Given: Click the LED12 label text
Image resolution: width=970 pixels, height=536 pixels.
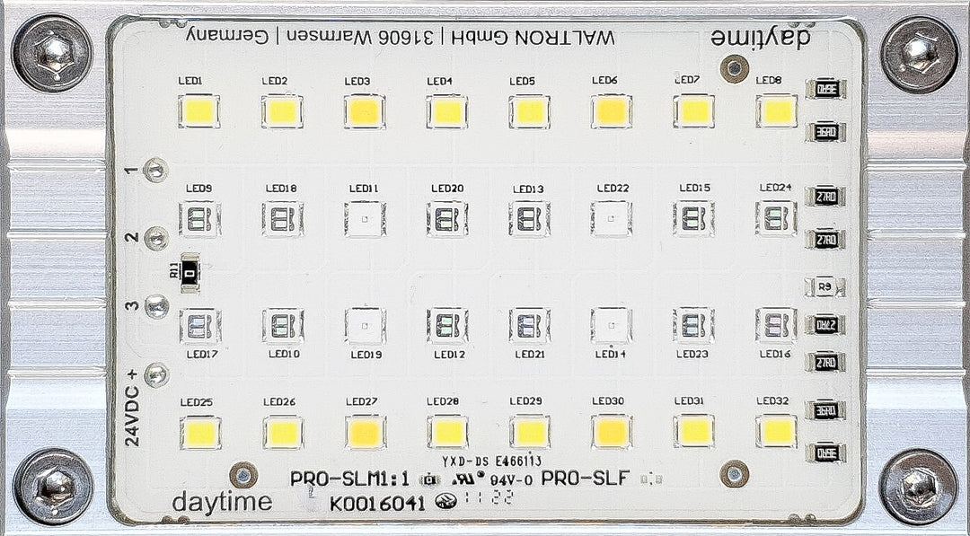Looking at the screenshot, I should tap(450, 355).
